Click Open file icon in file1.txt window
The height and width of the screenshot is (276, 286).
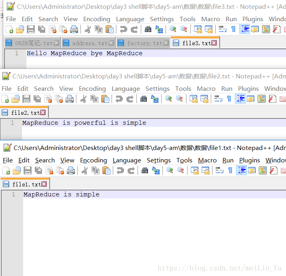point(17,170)
